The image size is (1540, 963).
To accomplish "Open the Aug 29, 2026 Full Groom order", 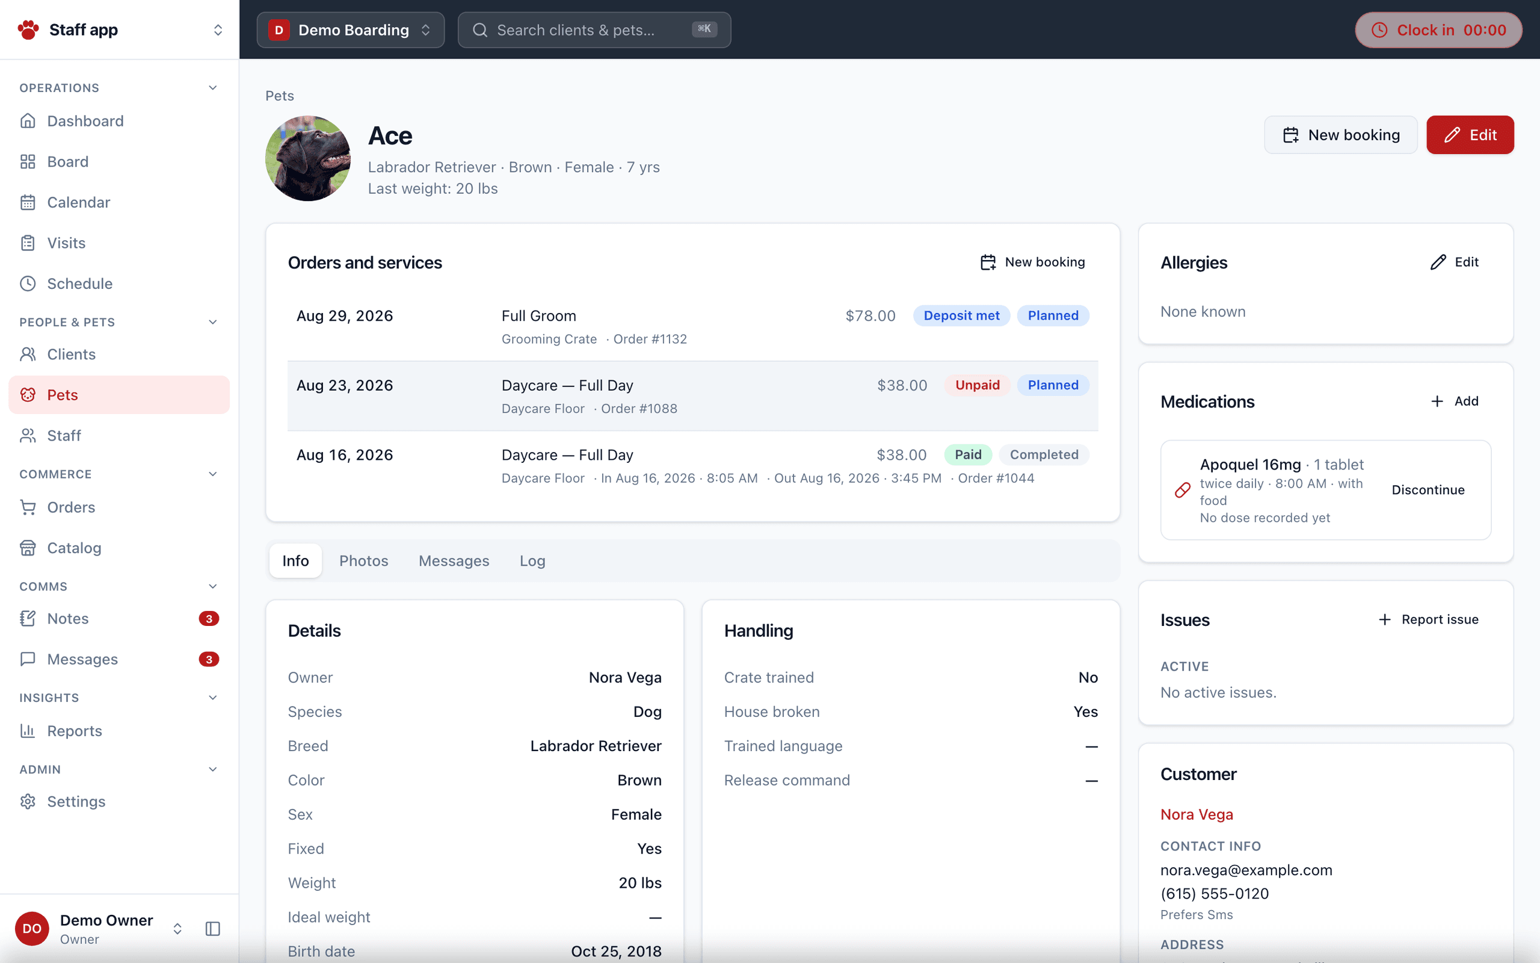I will click(x=692, y=327).
